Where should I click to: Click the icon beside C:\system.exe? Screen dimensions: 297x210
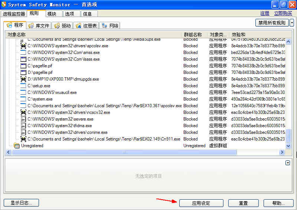click(x=23, y=99)
